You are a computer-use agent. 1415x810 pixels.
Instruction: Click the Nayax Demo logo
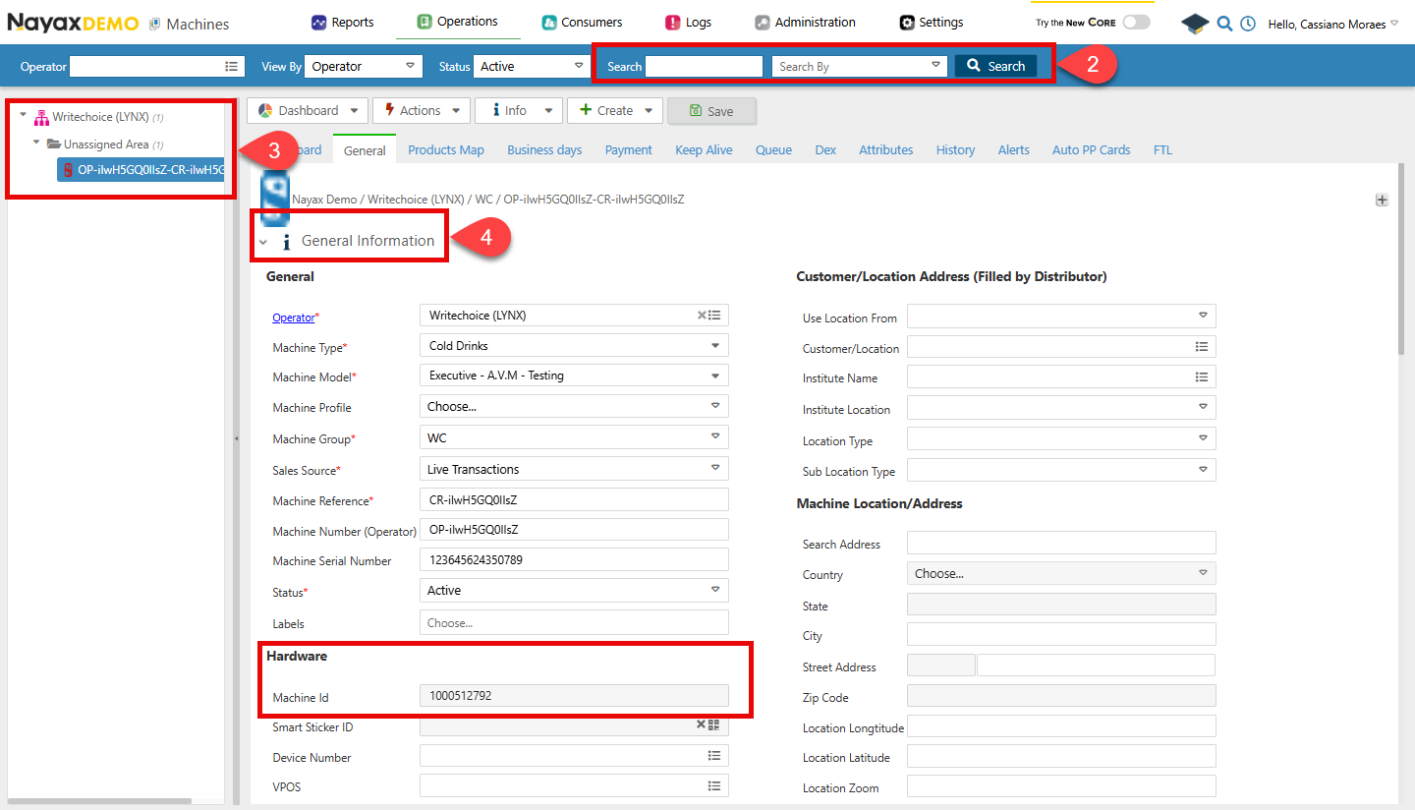74,23
